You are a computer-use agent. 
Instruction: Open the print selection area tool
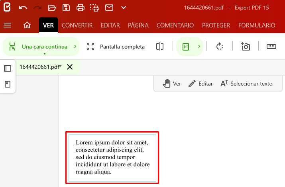(x=94, y=8)
